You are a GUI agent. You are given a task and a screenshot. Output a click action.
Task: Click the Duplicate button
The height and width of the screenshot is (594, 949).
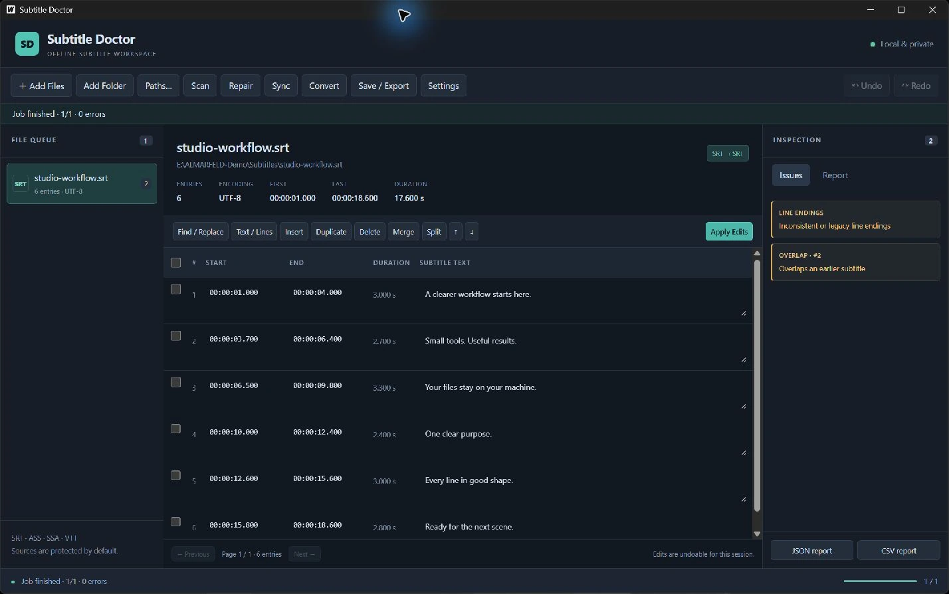point(331,232)
